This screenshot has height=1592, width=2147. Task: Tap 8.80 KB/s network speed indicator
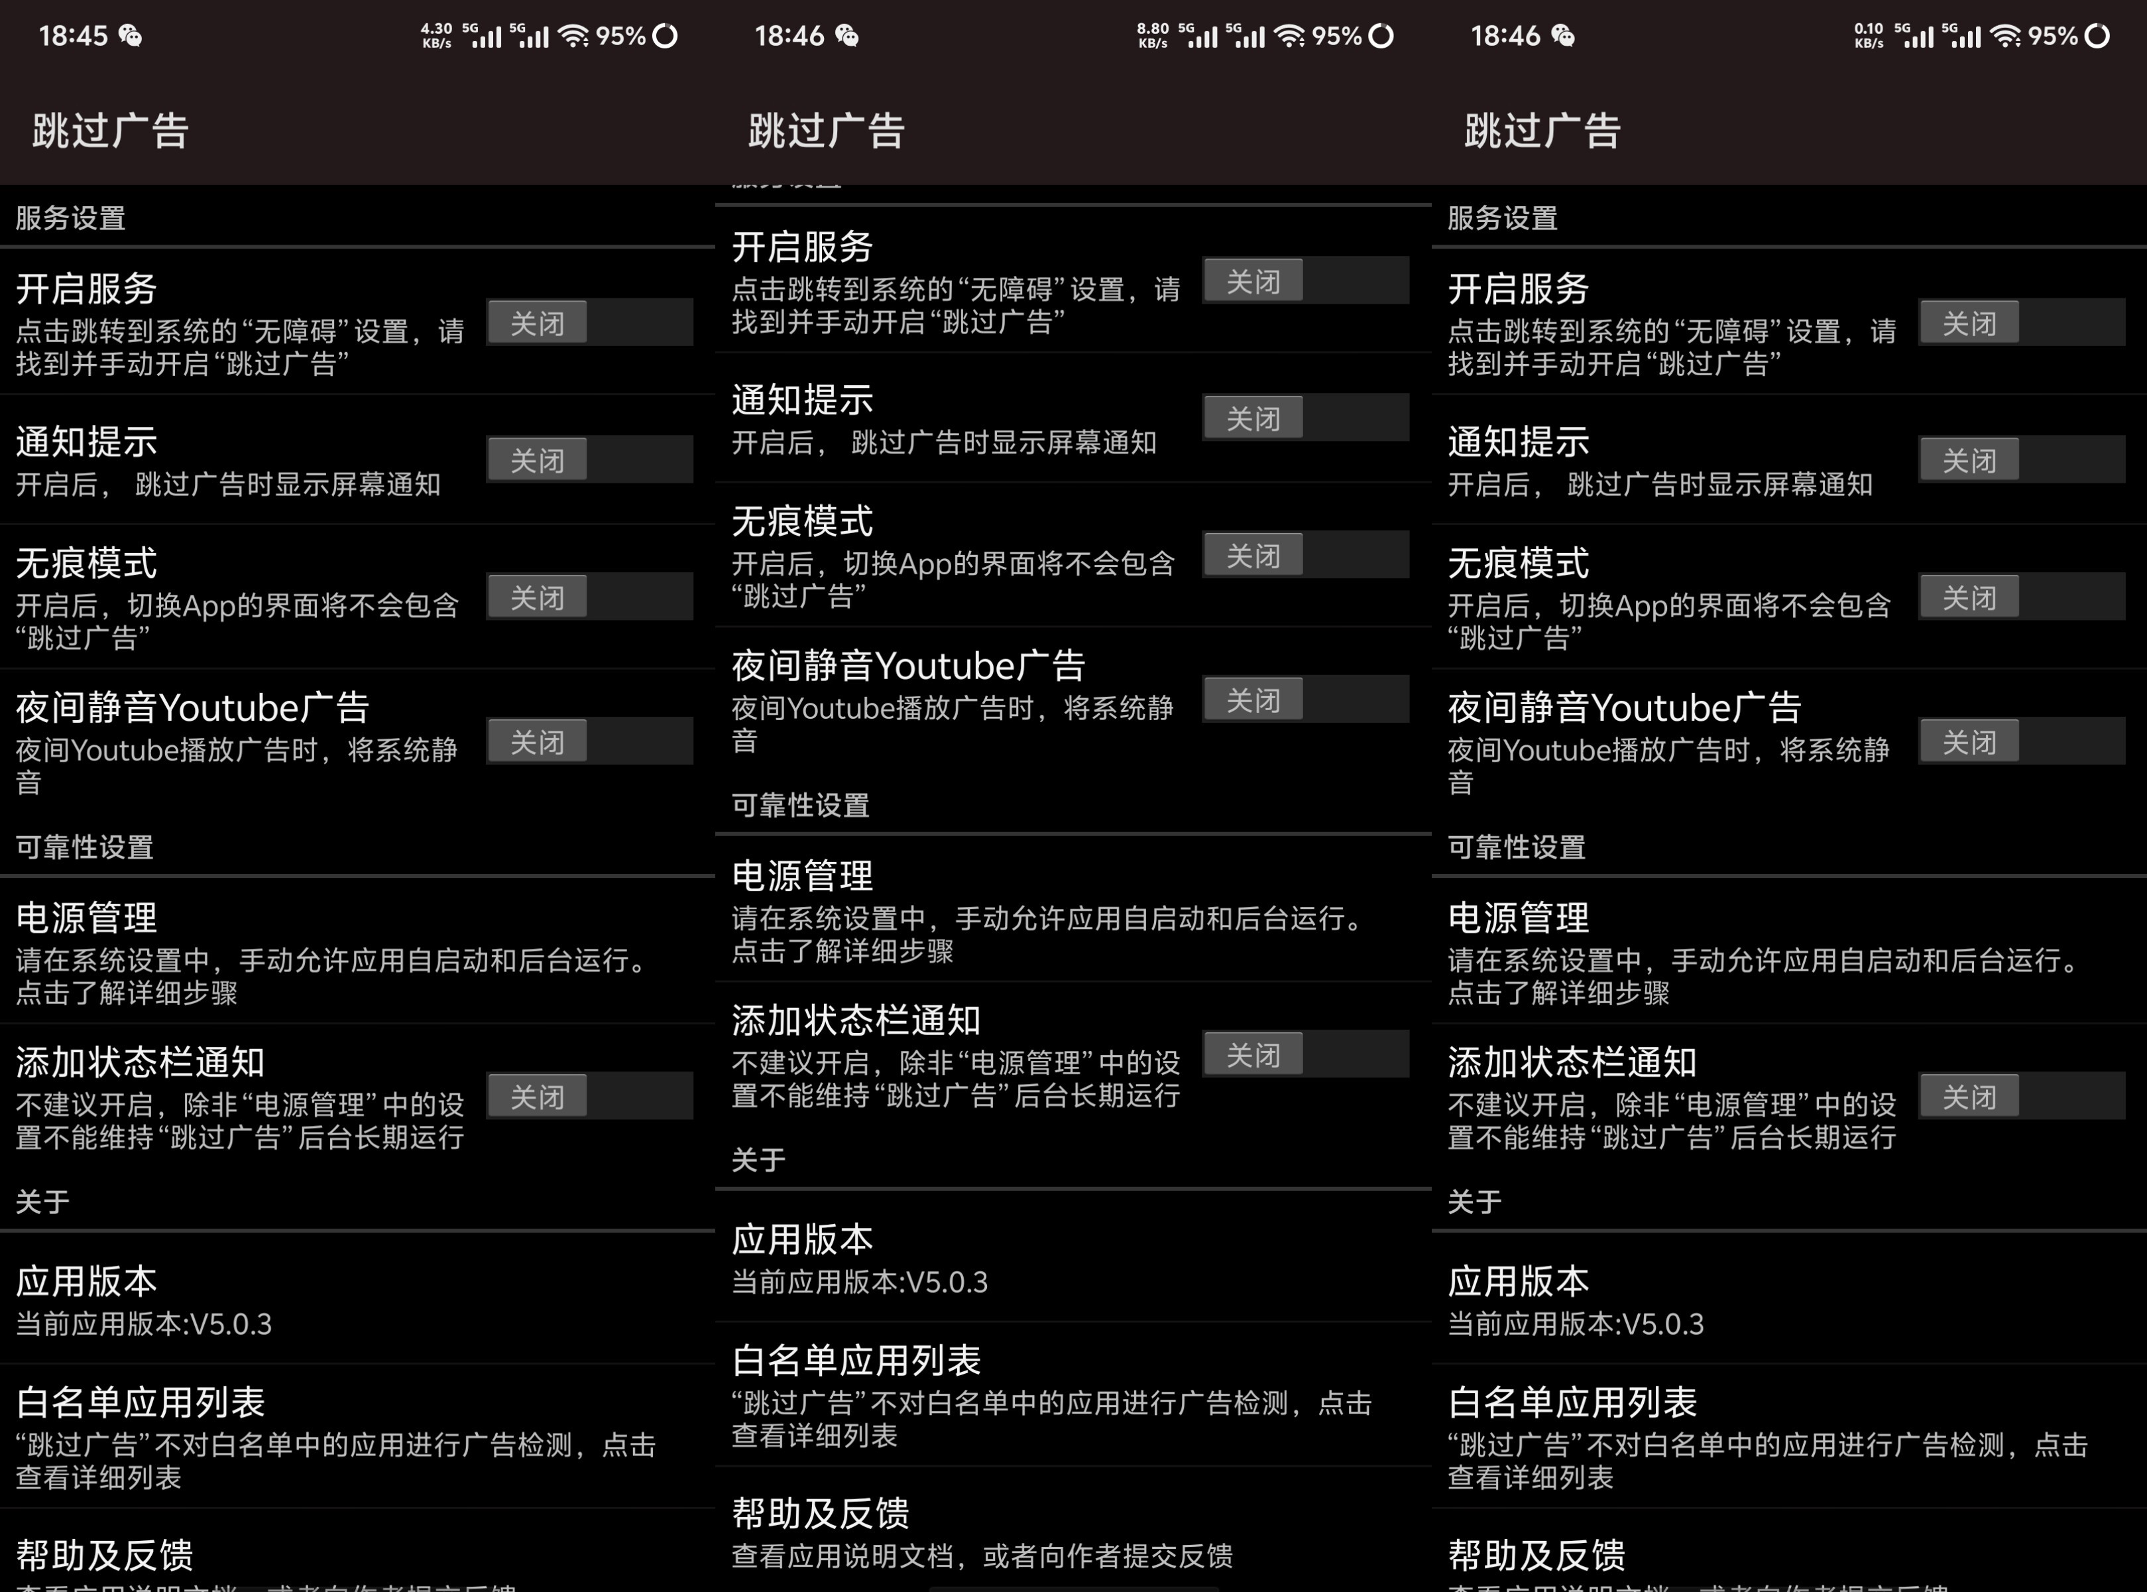[1152, 36]
